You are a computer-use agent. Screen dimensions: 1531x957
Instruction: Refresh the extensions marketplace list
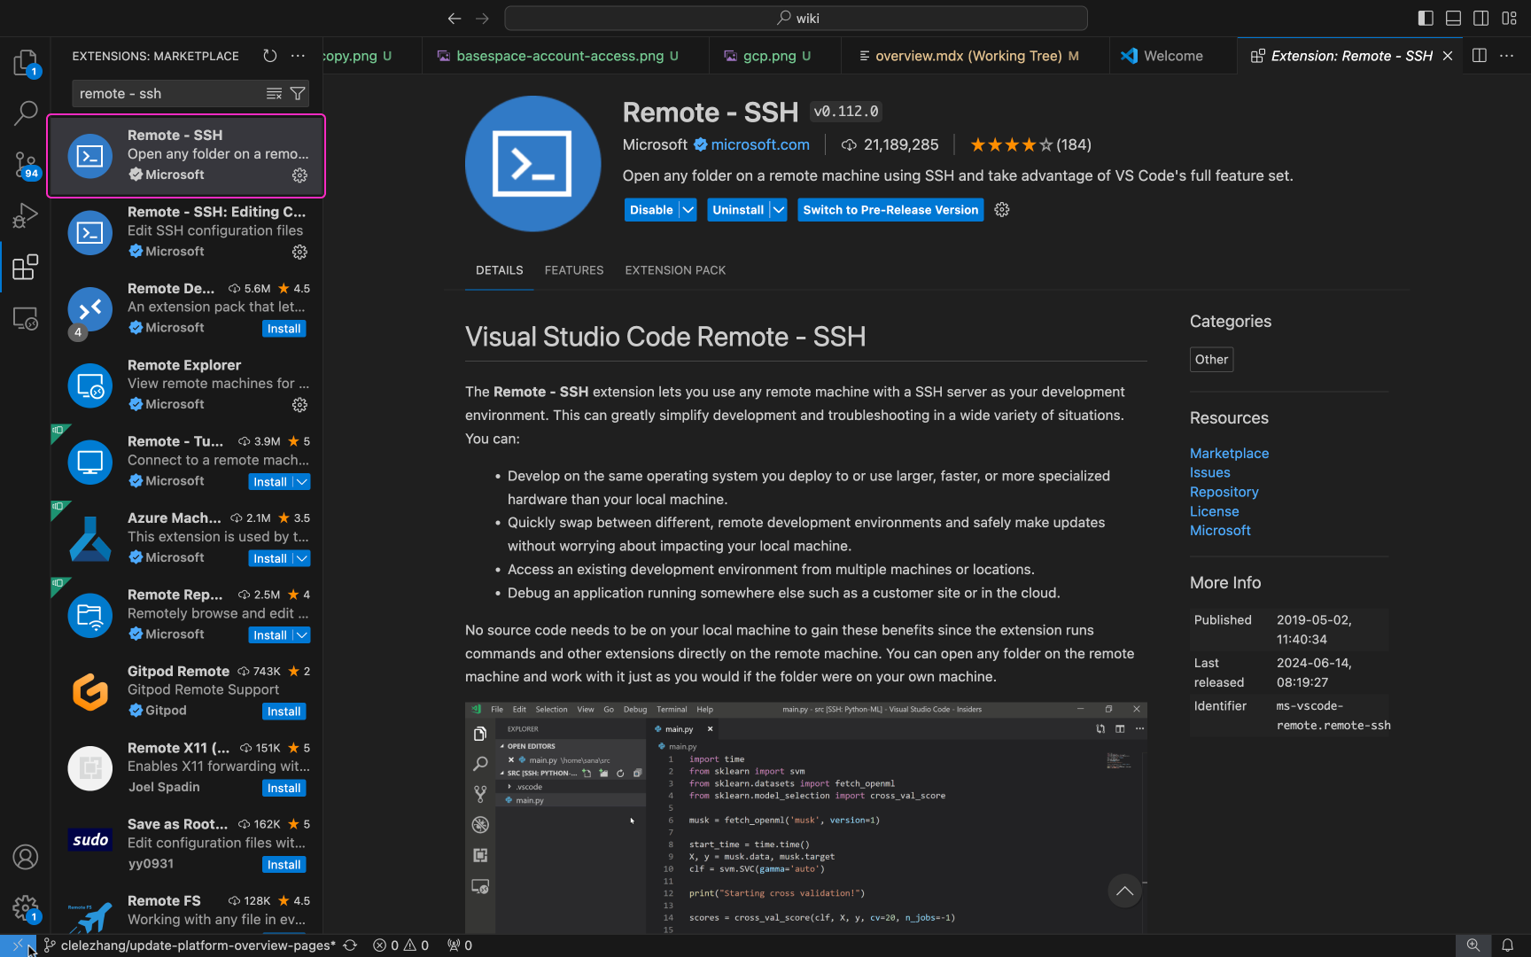click(x=270, y=56)
